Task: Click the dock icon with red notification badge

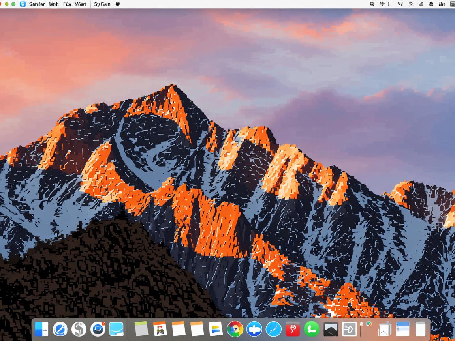Action: click(x=98, y=329)
